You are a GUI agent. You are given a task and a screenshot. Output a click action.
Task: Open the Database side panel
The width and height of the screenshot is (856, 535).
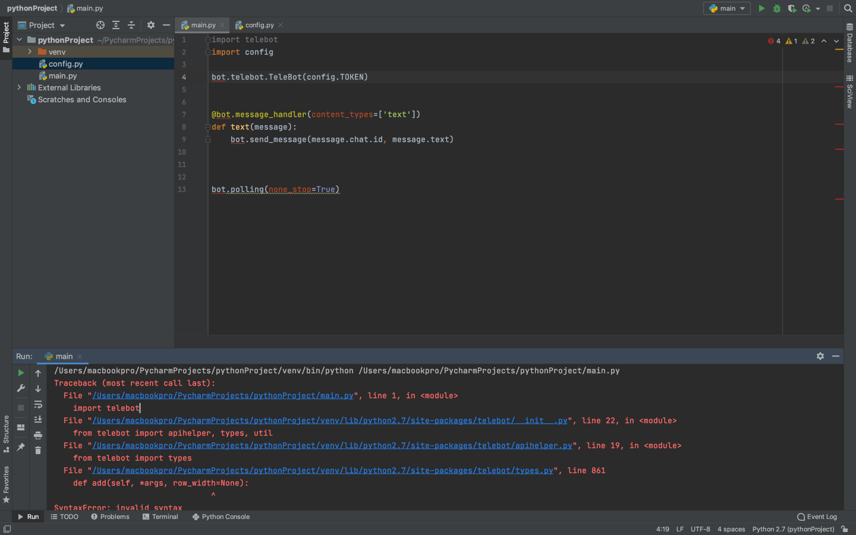click(850, 43)
